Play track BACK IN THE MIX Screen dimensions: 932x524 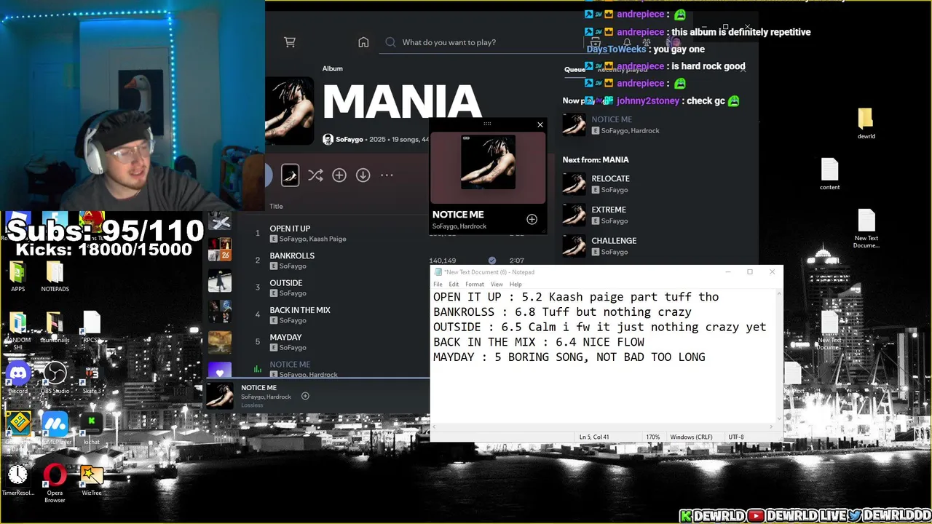(300, 310)
